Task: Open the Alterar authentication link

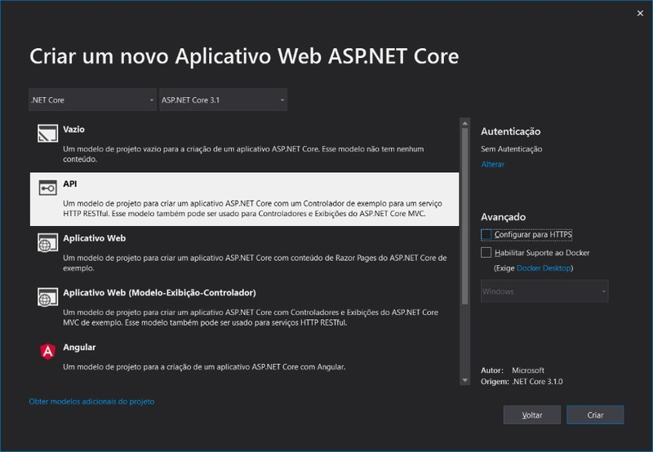Action: 493,165
